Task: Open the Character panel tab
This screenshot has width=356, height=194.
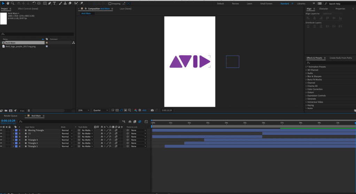Action: pos(323,9)
